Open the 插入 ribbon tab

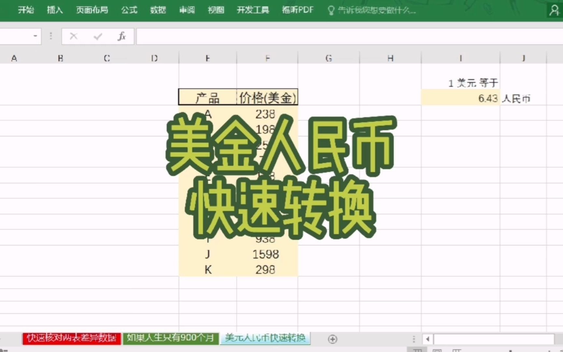pyautogui.click(x=55, y=10)
